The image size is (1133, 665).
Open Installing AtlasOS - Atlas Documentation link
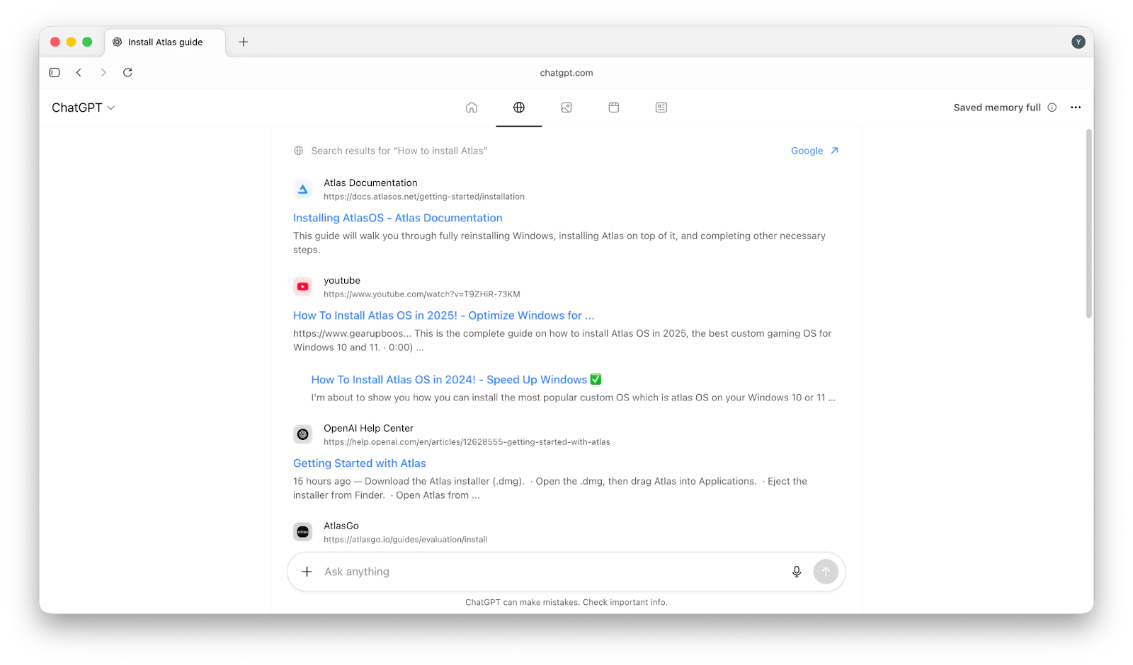(x=397, y=218)
